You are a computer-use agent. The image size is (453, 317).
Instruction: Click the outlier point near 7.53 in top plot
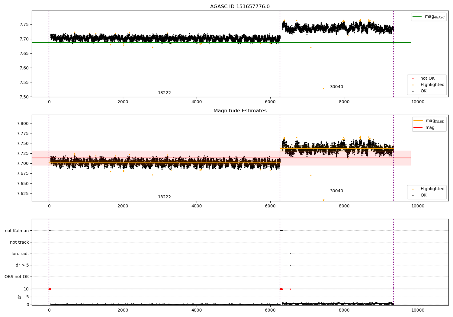[x=323, y=88]
